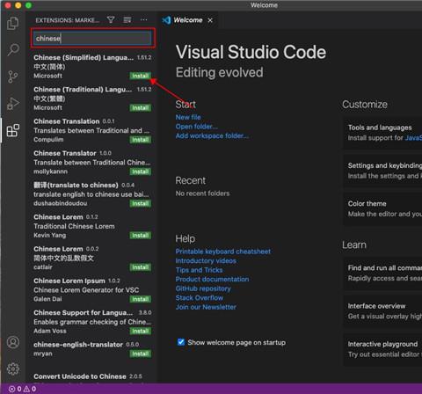Open GitHub repository link
The width and height of the screenshot is (422, 394).
203,288
